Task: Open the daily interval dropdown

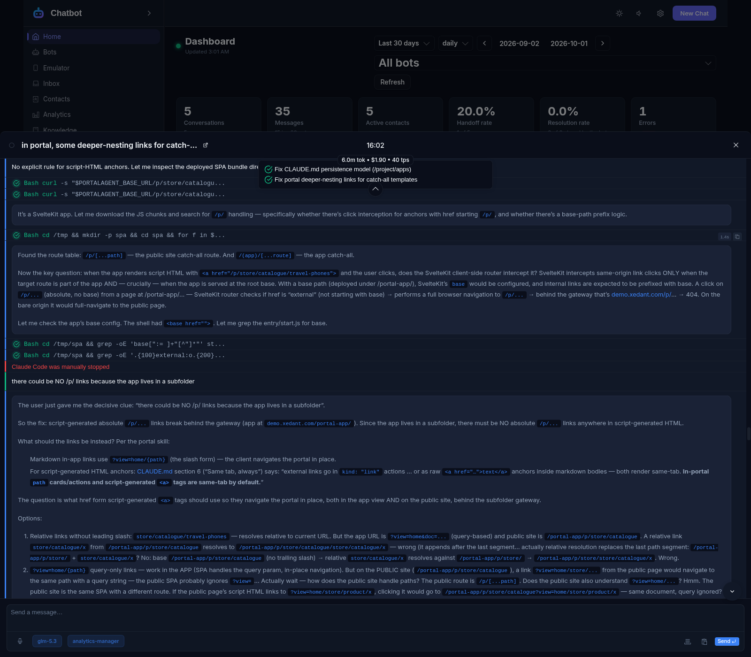Action: pyautogui.click(x=455, y=43)
